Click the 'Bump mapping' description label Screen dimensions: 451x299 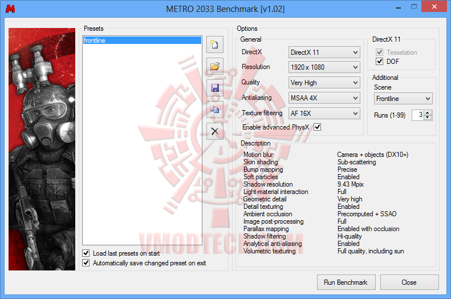click(263, 169)
